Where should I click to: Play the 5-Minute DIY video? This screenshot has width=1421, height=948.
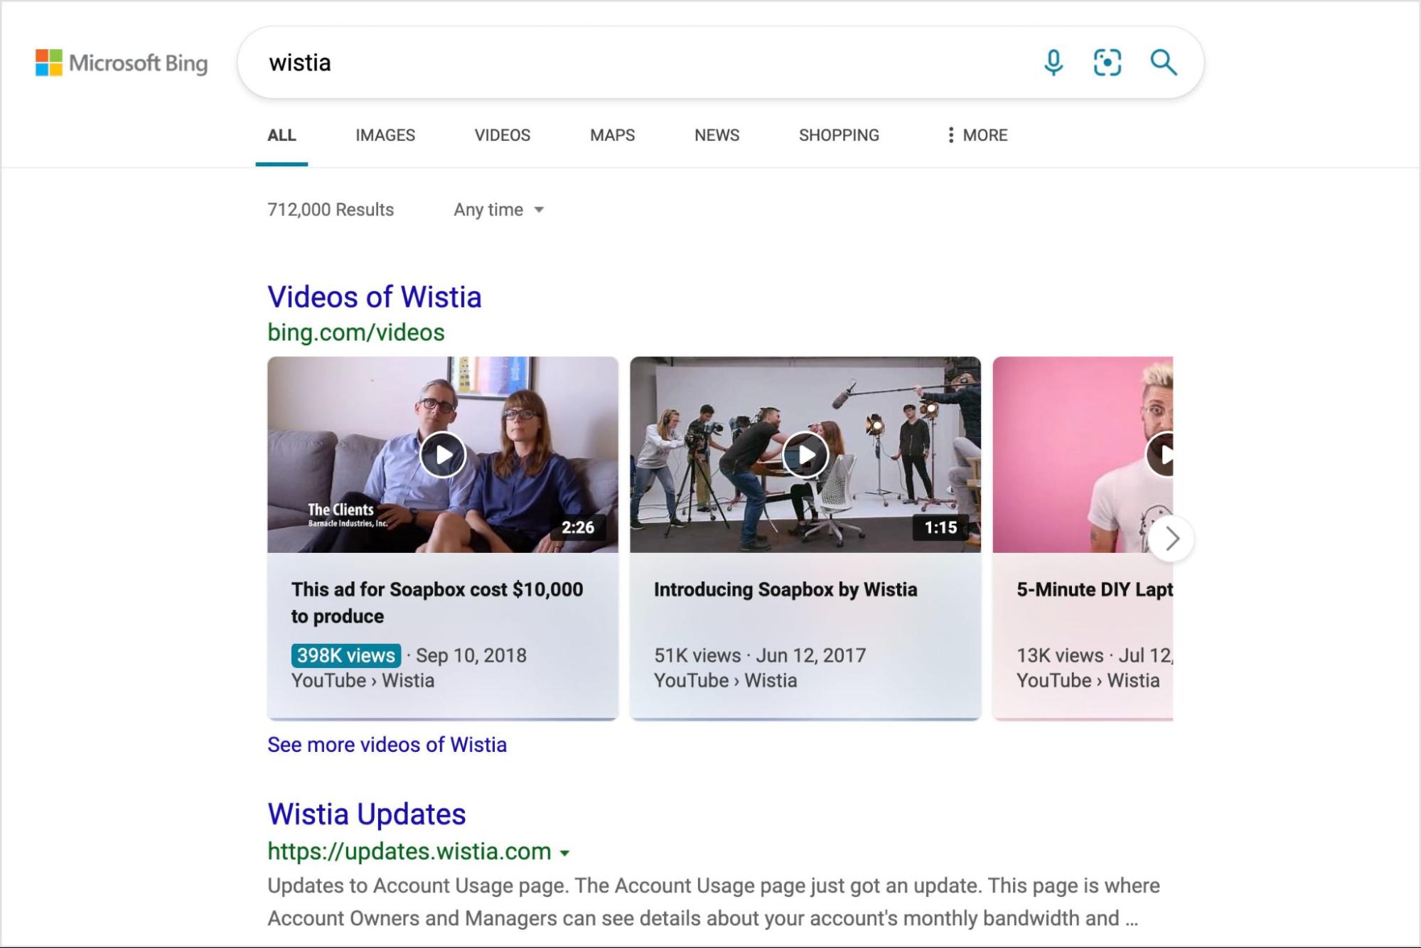point(1160,455)
